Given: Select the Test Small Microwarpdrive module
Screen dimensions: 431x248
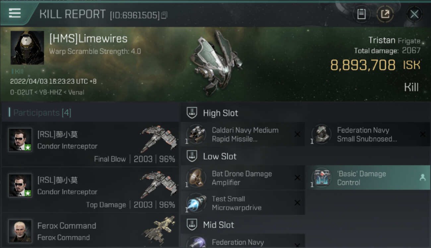Looking at the screenshot, I should [x=243, y=203].
